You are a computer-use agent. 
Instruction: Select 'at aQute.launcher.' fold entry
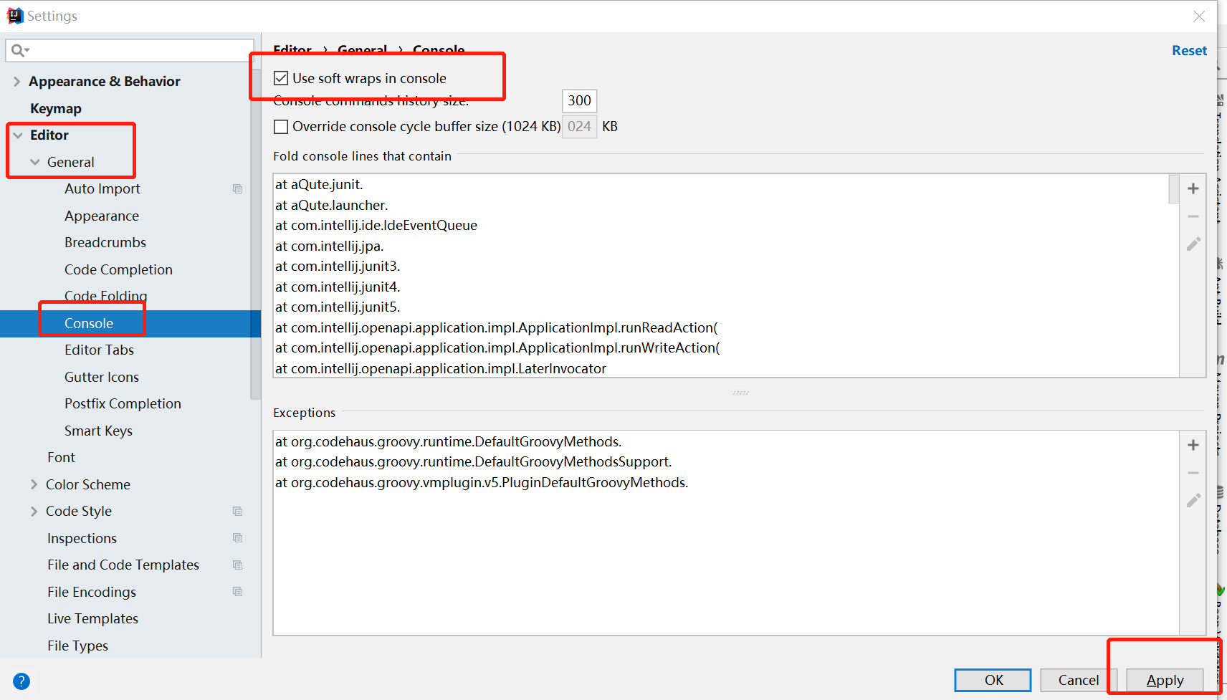[331, 206]
